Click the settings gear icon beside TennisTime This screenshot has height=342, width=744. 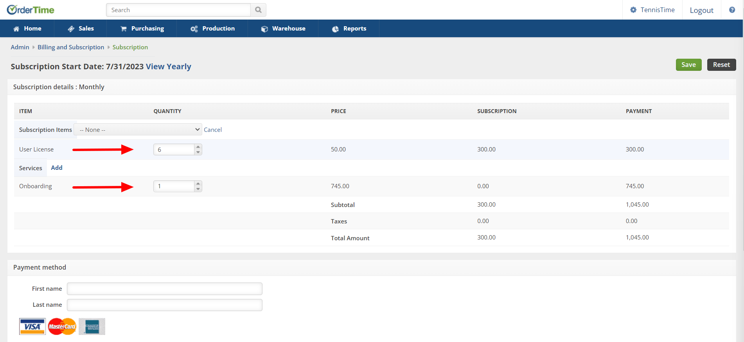[633, 10]
